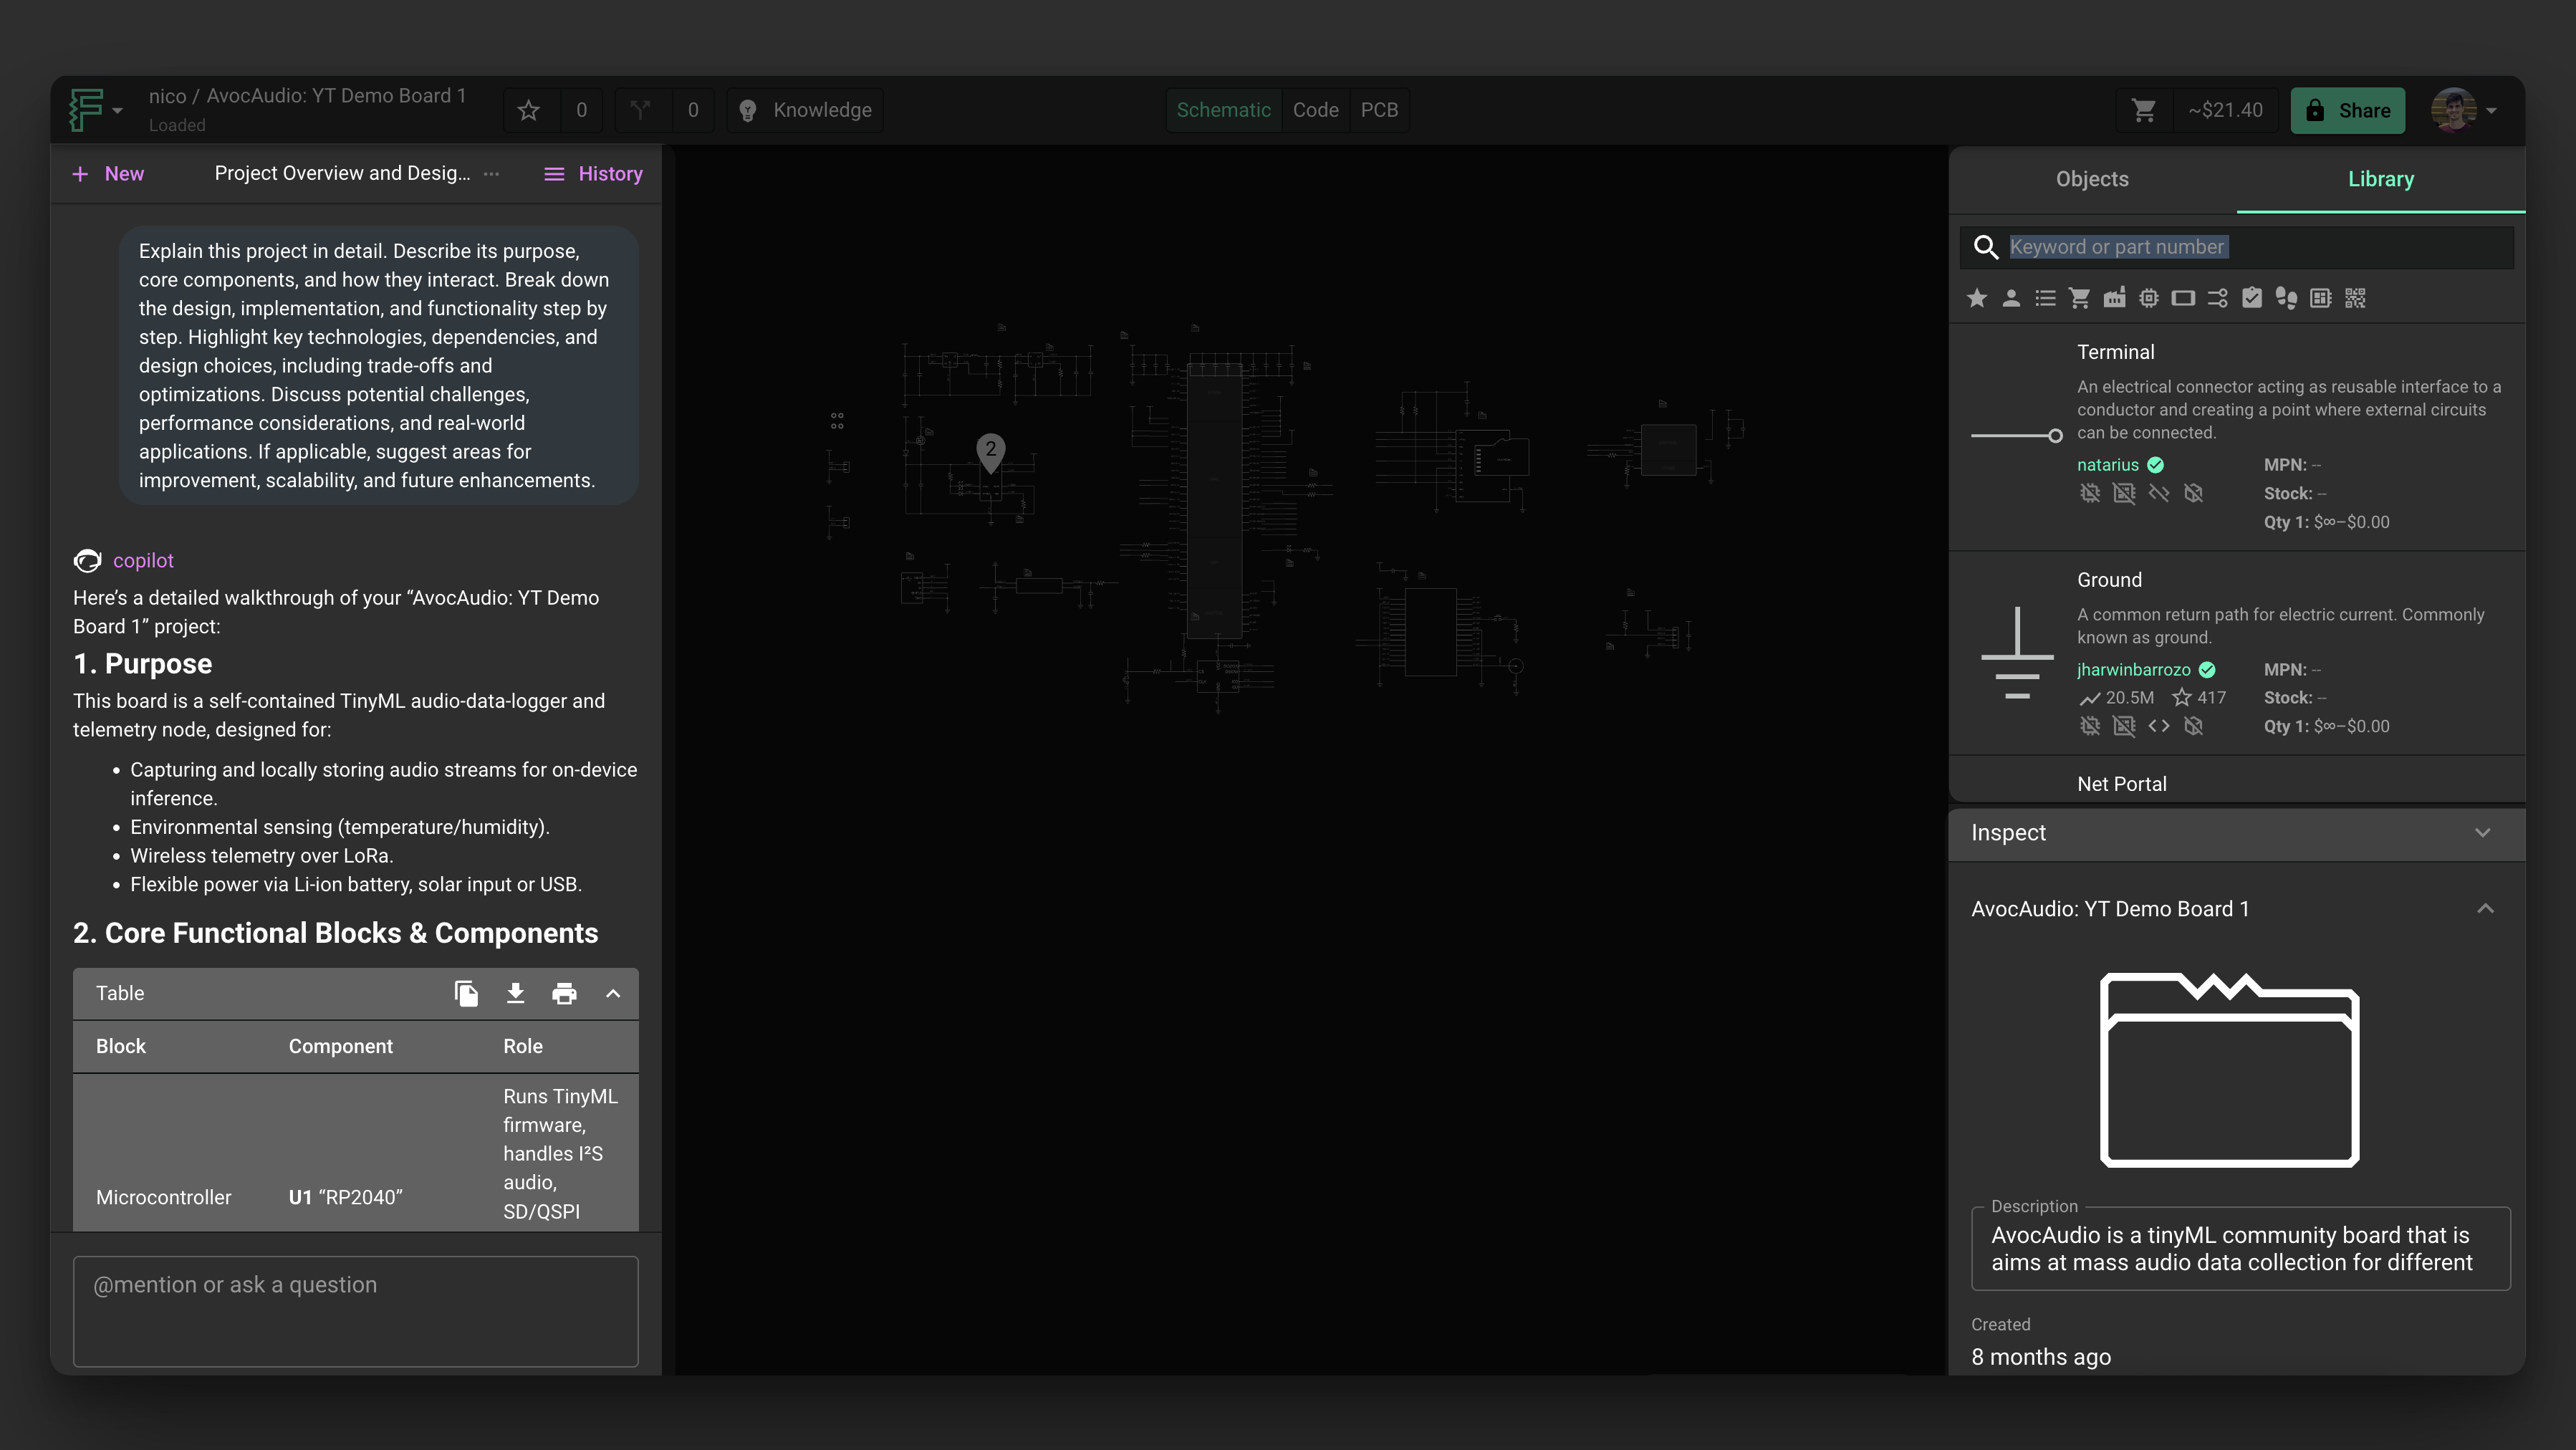Select the list filter icon in Library
The height and width of the screenshot is (1450, 2576).
2045,298
